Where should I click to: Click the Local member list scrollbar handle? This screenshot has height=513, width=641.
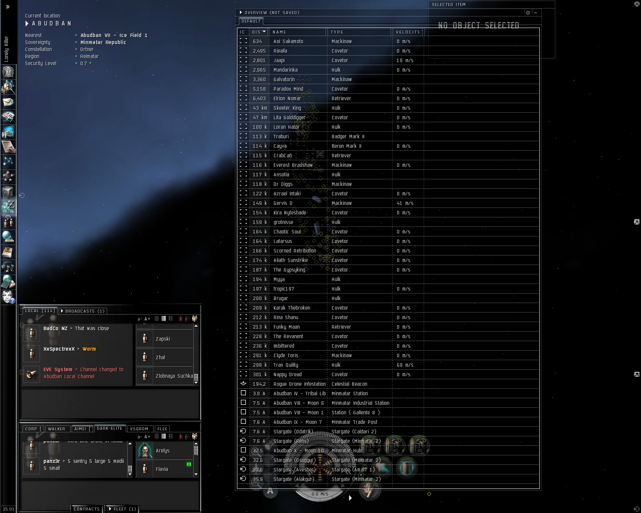[x=196, y=377]
